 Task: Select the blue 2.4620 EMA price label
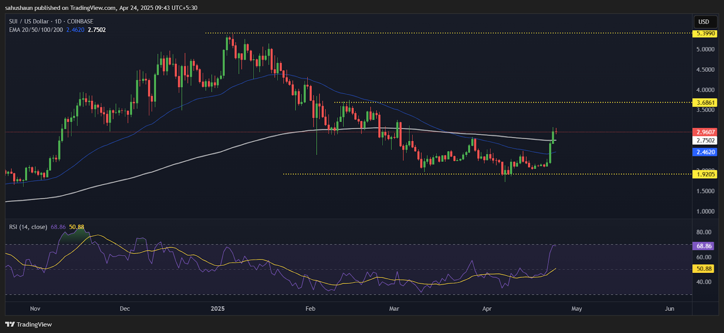[x=705, y=152]
